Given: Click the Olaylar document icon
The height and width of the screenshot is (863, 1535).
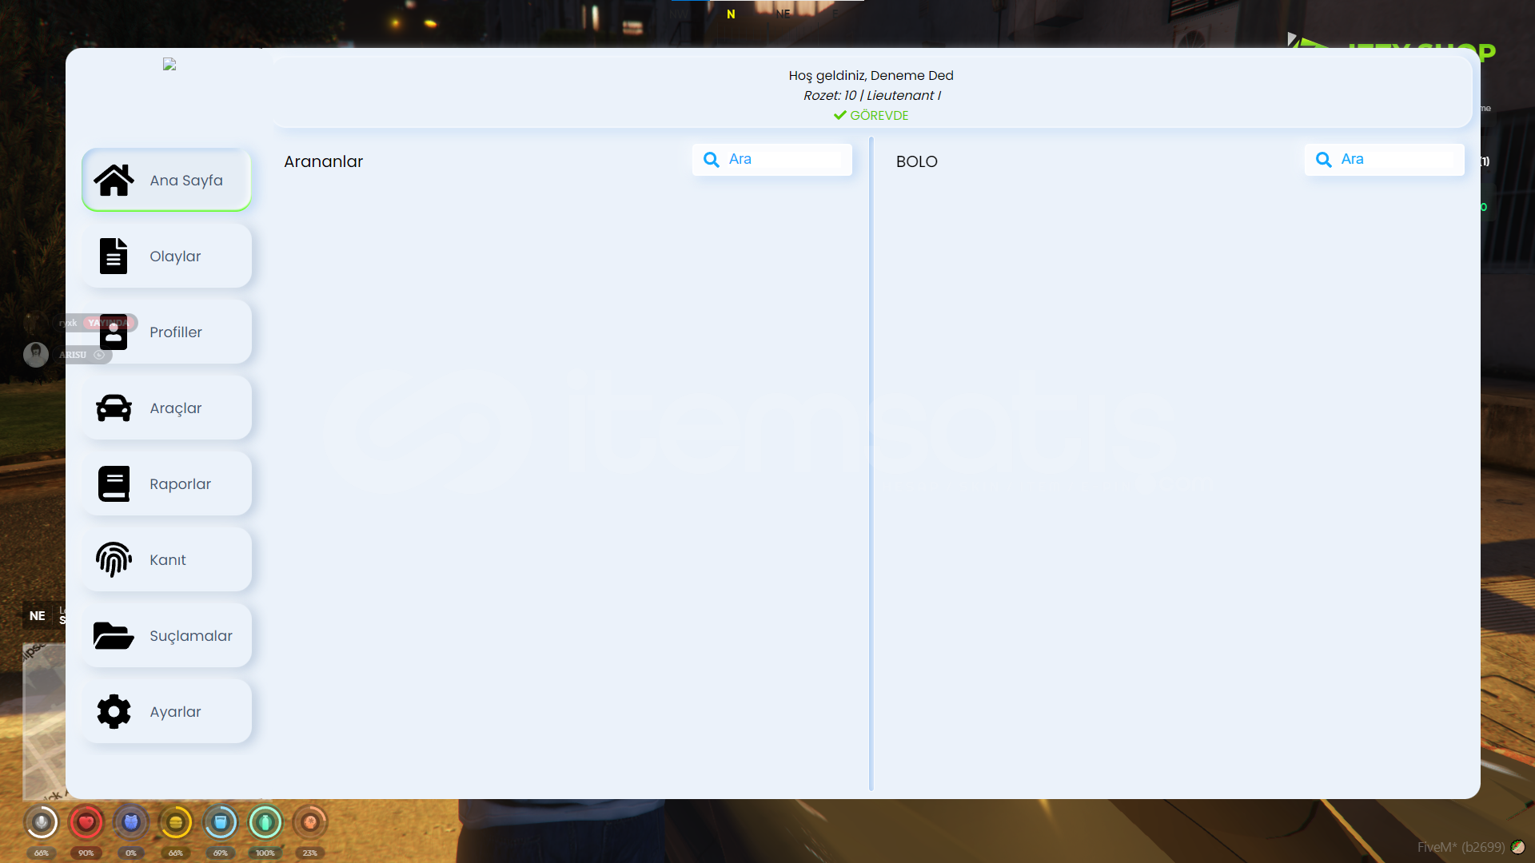Looking at the screenshot, I should (x=114, y=256).
